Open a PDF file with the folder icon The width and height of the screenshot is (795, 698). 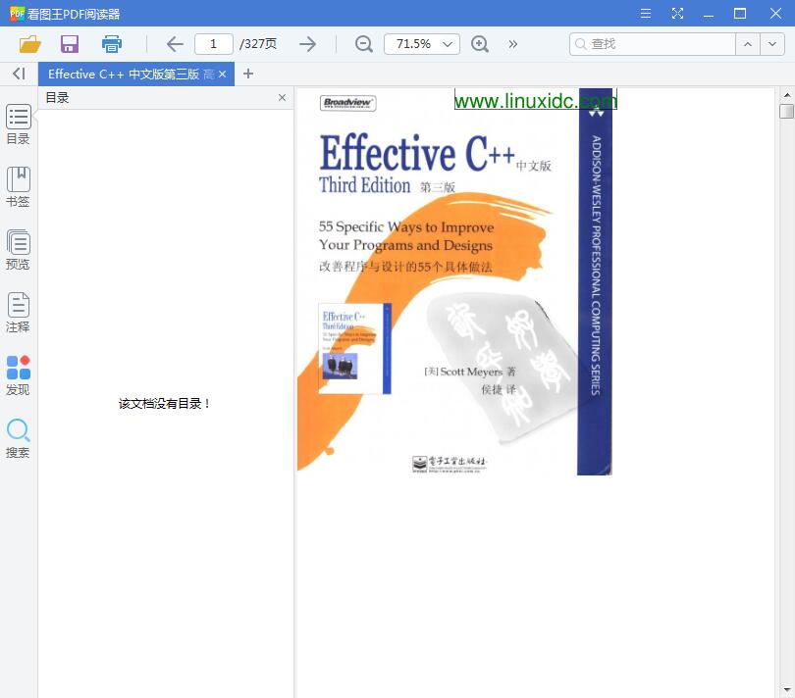(29, 44)
